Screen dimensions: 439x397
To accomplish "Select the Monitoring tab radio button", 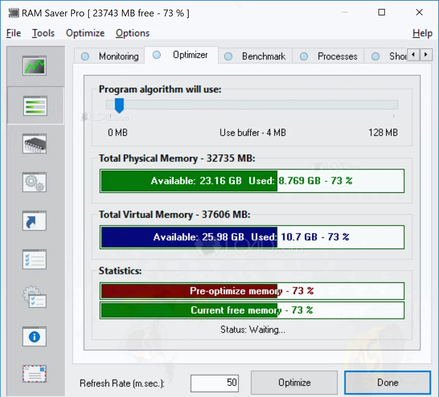I will (x=85, y=56).
